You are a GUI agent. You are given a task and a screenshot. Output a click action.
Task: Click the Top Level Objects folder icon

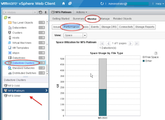pyautogui.click(x=10, y=23)
